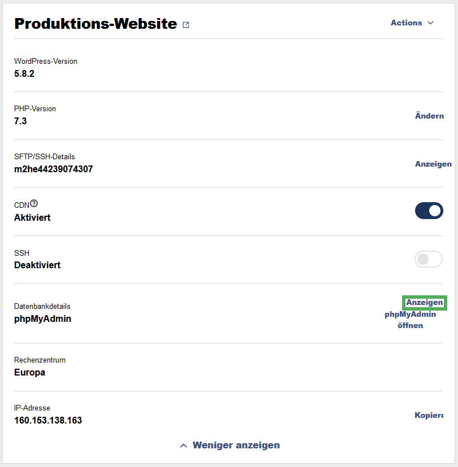Viewport: 458px width, 467px height.
Task: Show SFTP/SSH details via Anzeigen
Action: tap(433, 164)
